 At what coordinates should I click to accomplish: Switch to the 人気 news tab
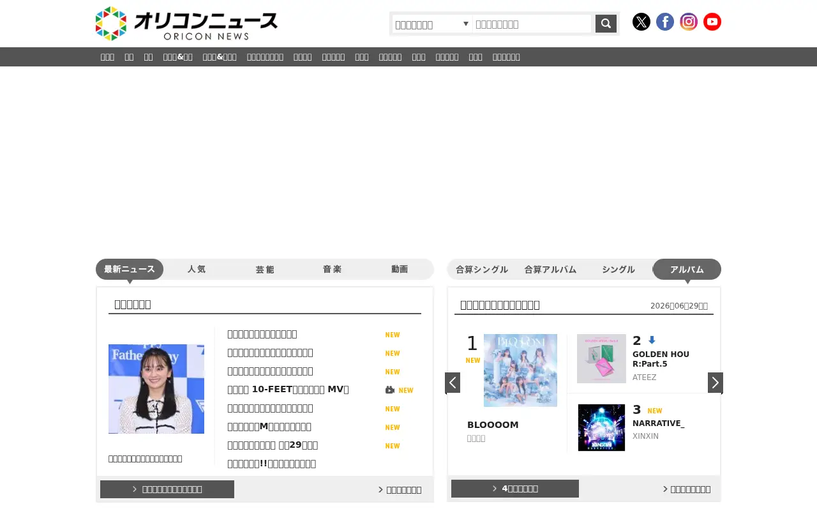click(197, 269)
